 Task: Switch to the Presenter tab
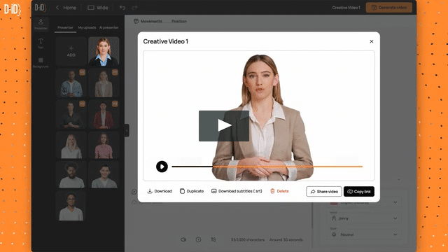coord(65,28)
